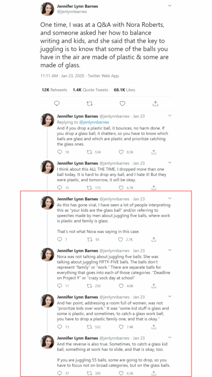Open Jennifer Lynn Barnes' main profile avatar
The image size is (212, 377).
pos(47,9)
